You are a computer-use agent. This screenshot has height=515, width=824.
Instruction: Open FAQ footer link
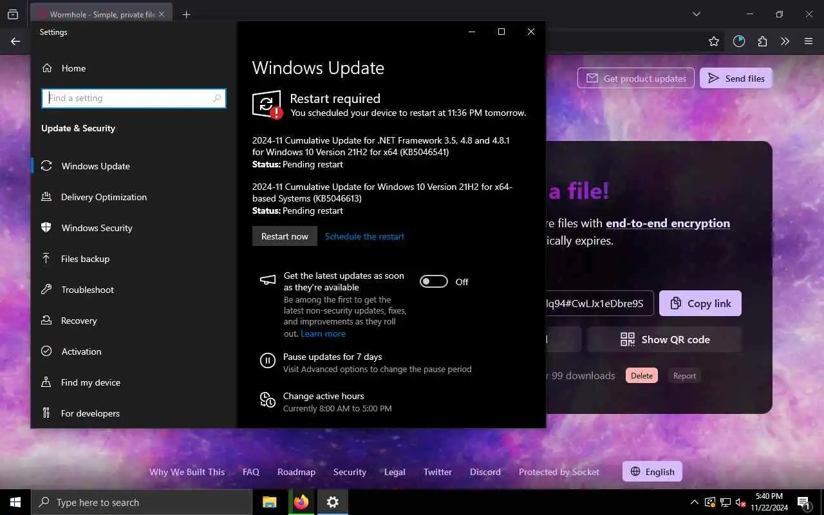point(251,472)
